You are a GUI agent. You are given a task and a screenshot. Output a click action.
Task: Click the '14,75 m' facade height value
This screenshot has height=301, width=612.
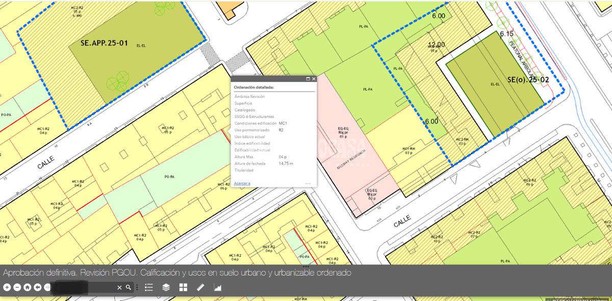tap(286, 163)
